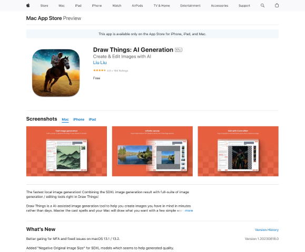Switch to the iPad screenshots tab
305x252 pixels.
[x=92, y=119]
